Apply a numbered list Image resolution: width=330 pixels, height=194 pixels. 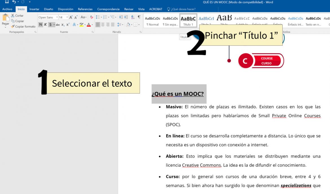pyautogui.click(x=105, y=17)
